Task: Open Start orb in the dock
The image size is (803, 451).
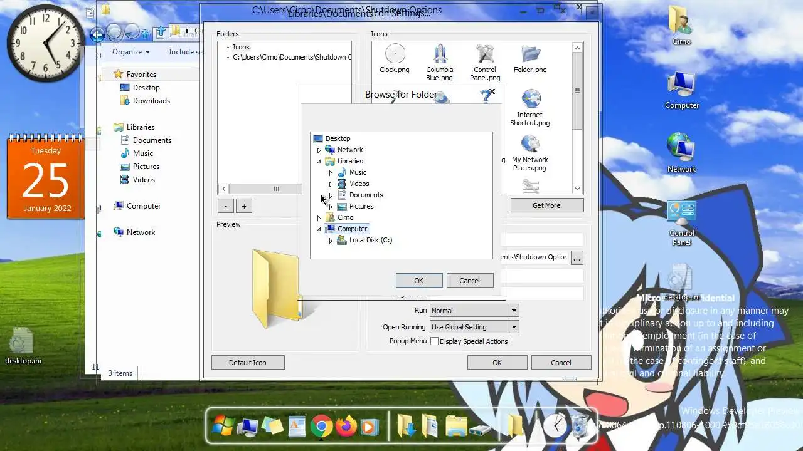Action: tap(223, 427)
